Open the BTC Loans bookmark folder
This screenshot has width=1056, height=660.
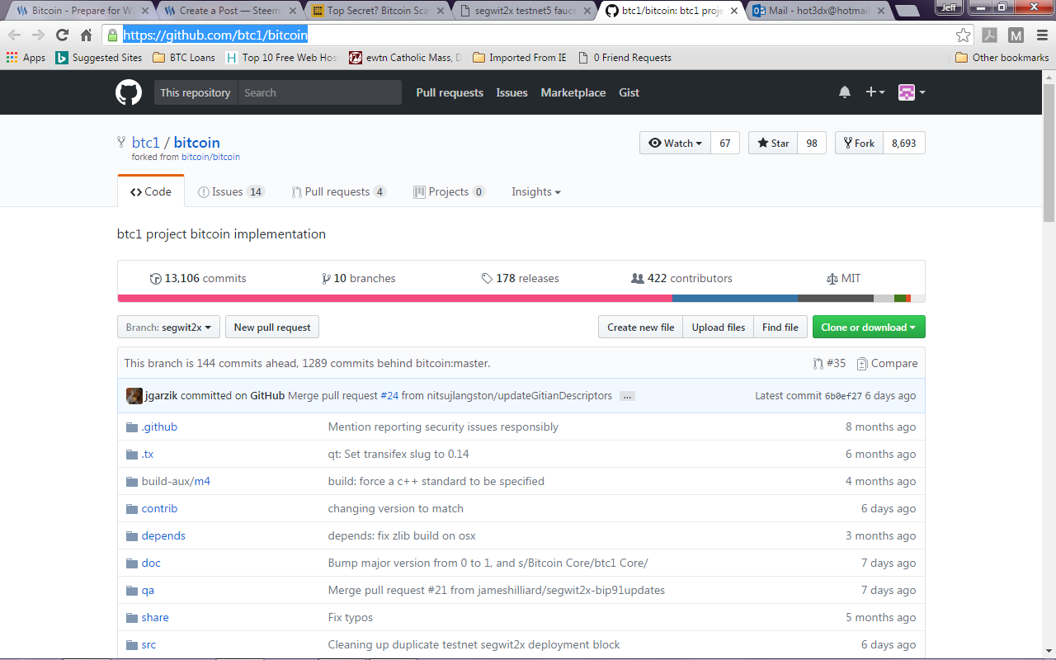click(183, 58)
